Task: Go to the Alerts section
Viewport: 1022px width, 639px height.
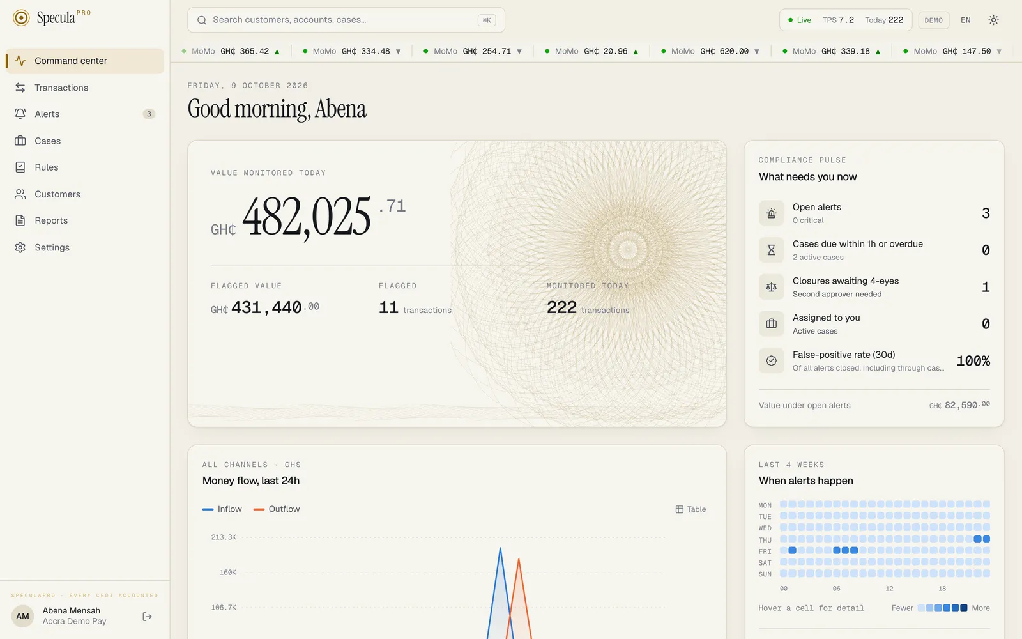Action: [85, 114]
